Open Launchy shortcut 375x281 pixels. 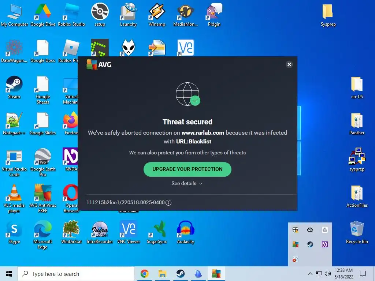pyautogui.click(x=128, y=15)
